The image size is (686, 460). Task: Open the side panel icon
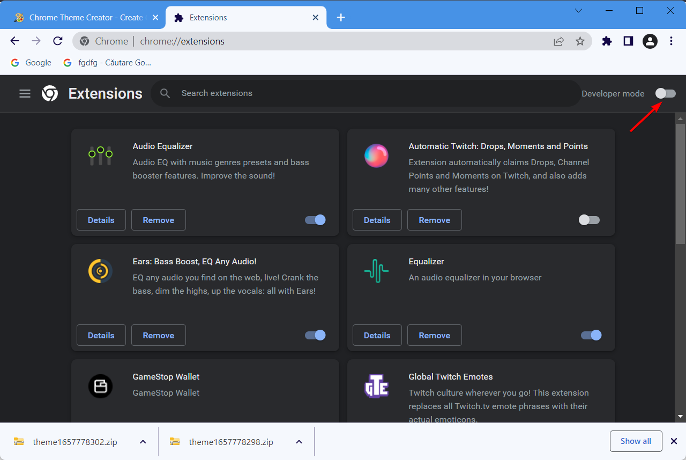[628, 41]
